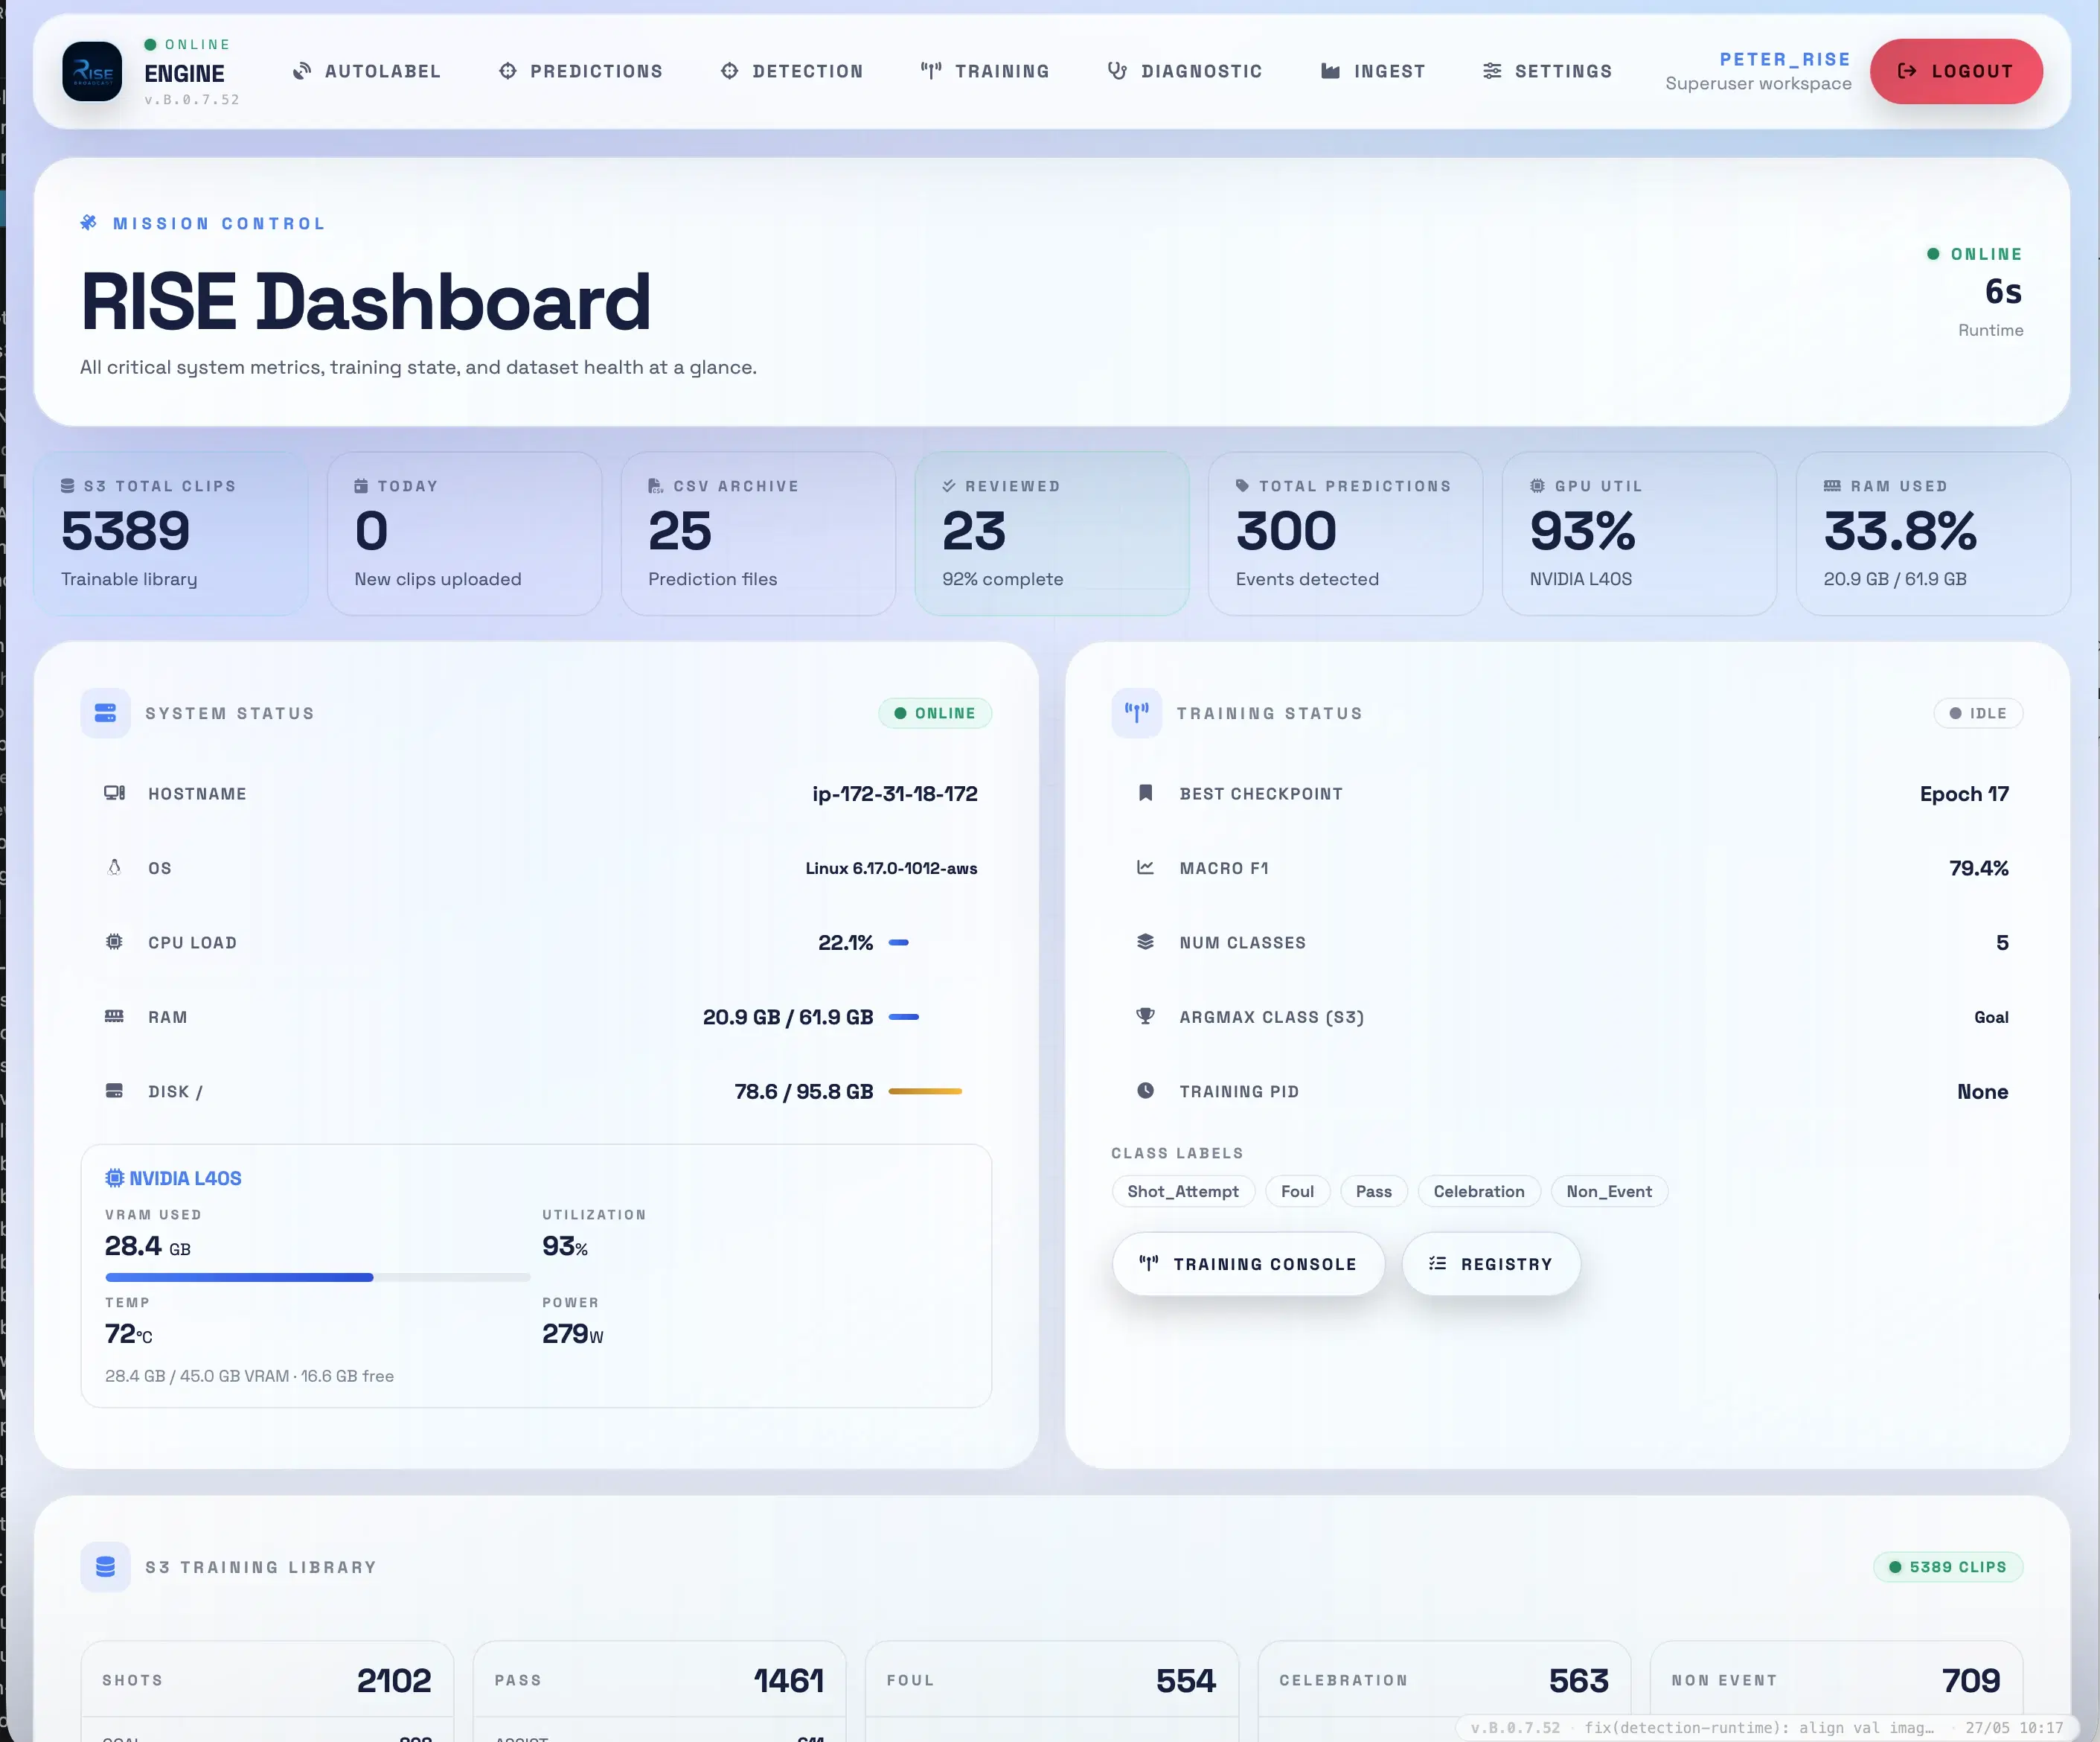Click the Pass class label chip
2100x1742 pixels.
coord(1373,1190)
